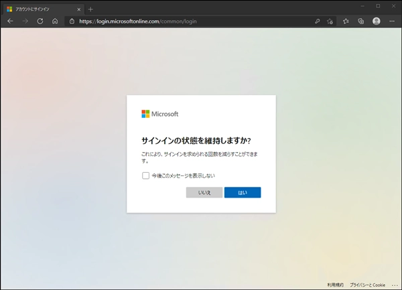
Task: Open the 利用規約 link
Action: 336,285
